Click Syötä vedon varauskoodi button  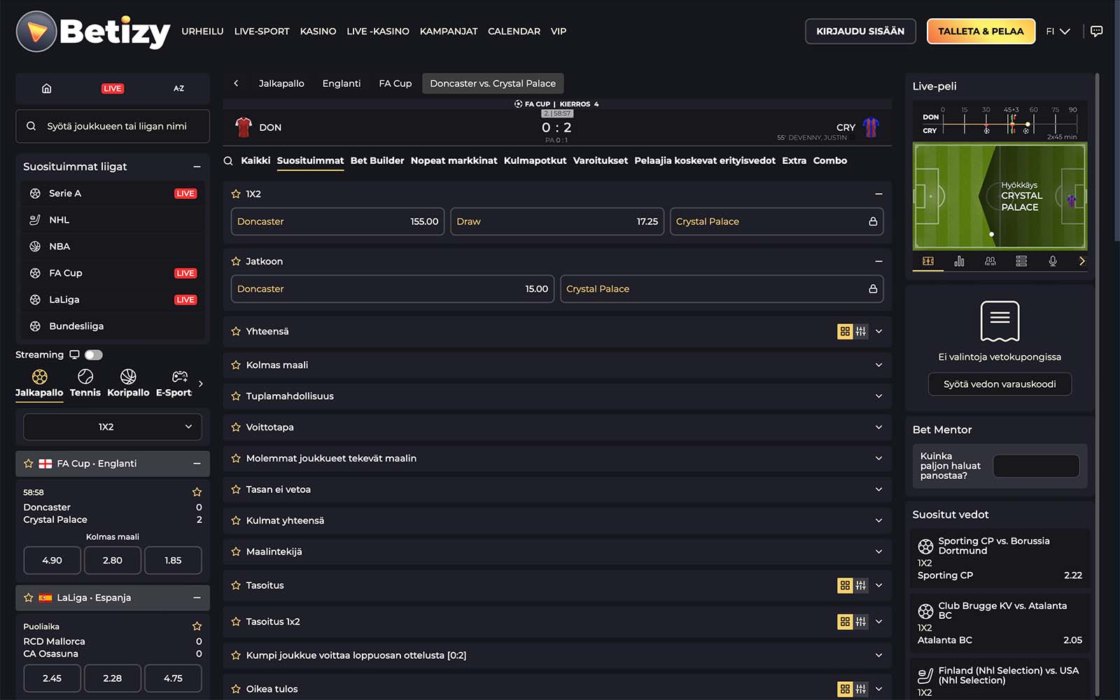(999, 384)
